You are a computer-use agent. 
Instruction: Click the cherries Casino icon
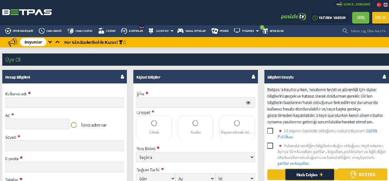[101, 31]
